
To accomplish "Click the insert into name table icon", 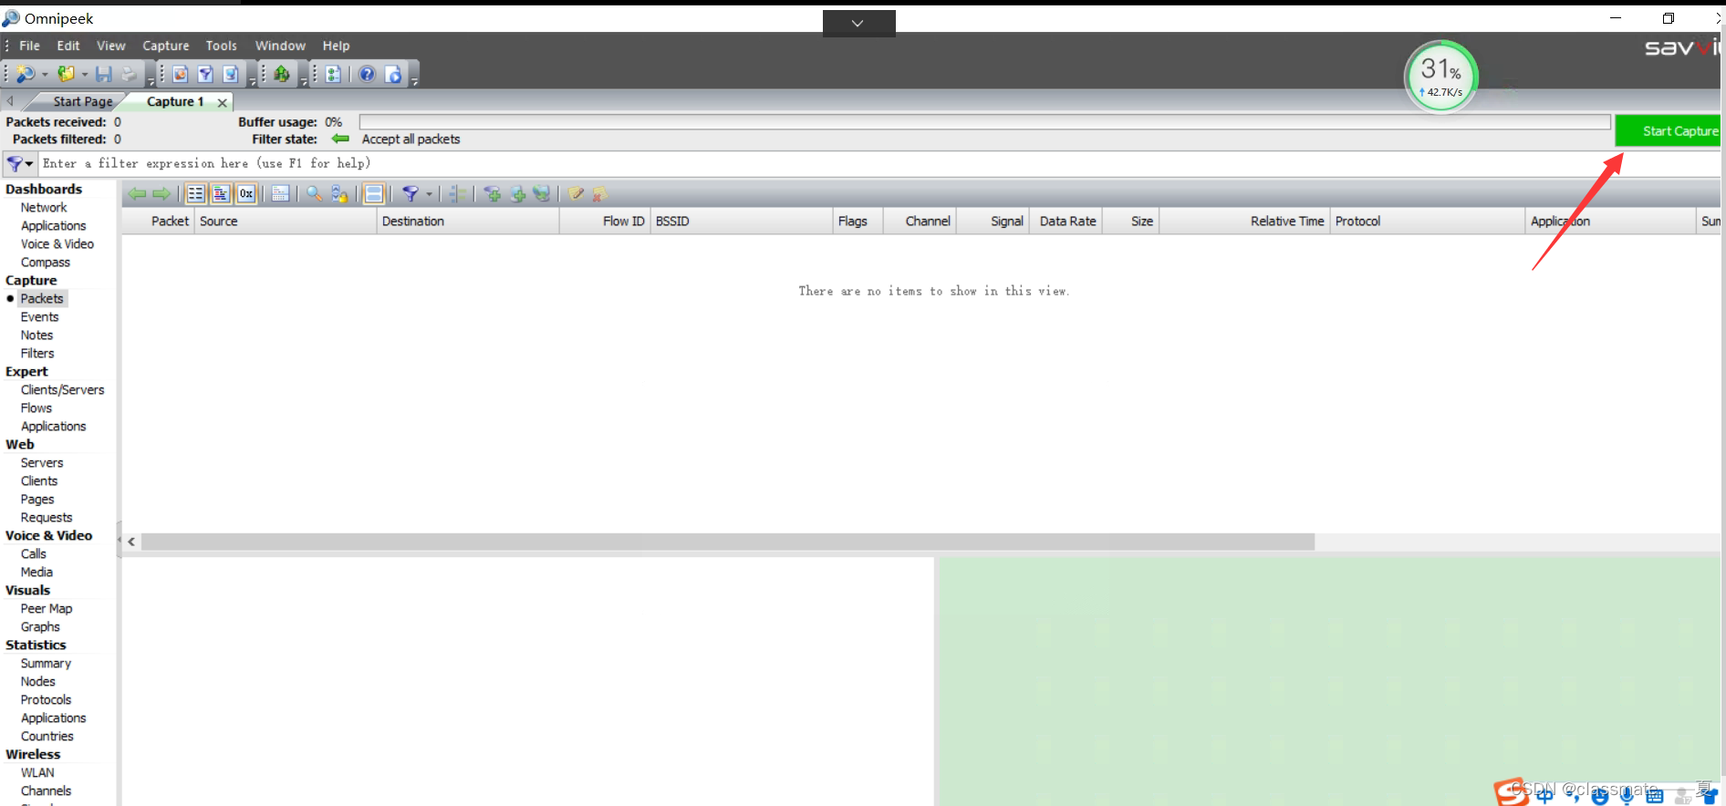I will [517, 193].
